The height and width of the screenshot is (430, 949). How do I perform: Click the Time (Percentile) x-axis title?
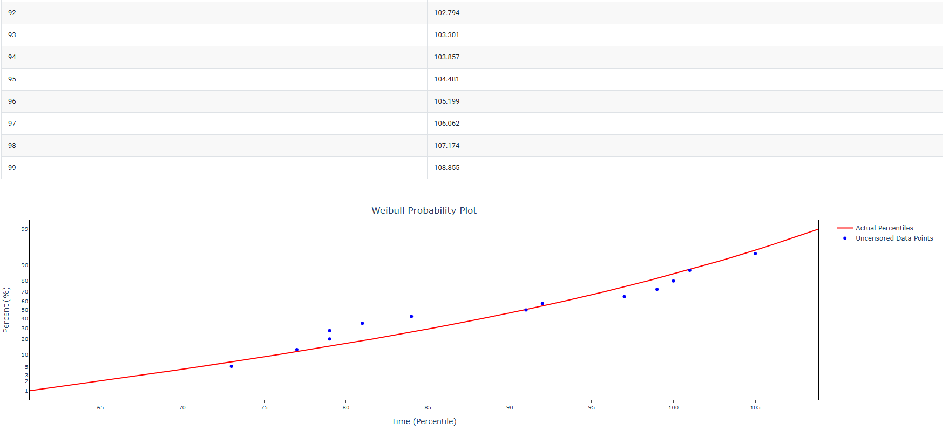pyautogui.click(x=424, y=421)
